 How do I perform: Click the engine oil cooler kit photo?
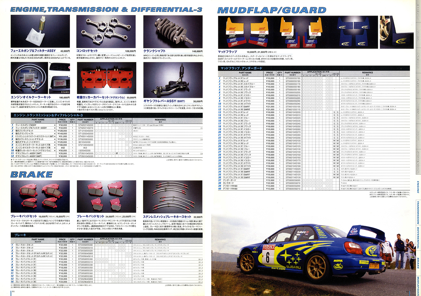coord(40,78)
